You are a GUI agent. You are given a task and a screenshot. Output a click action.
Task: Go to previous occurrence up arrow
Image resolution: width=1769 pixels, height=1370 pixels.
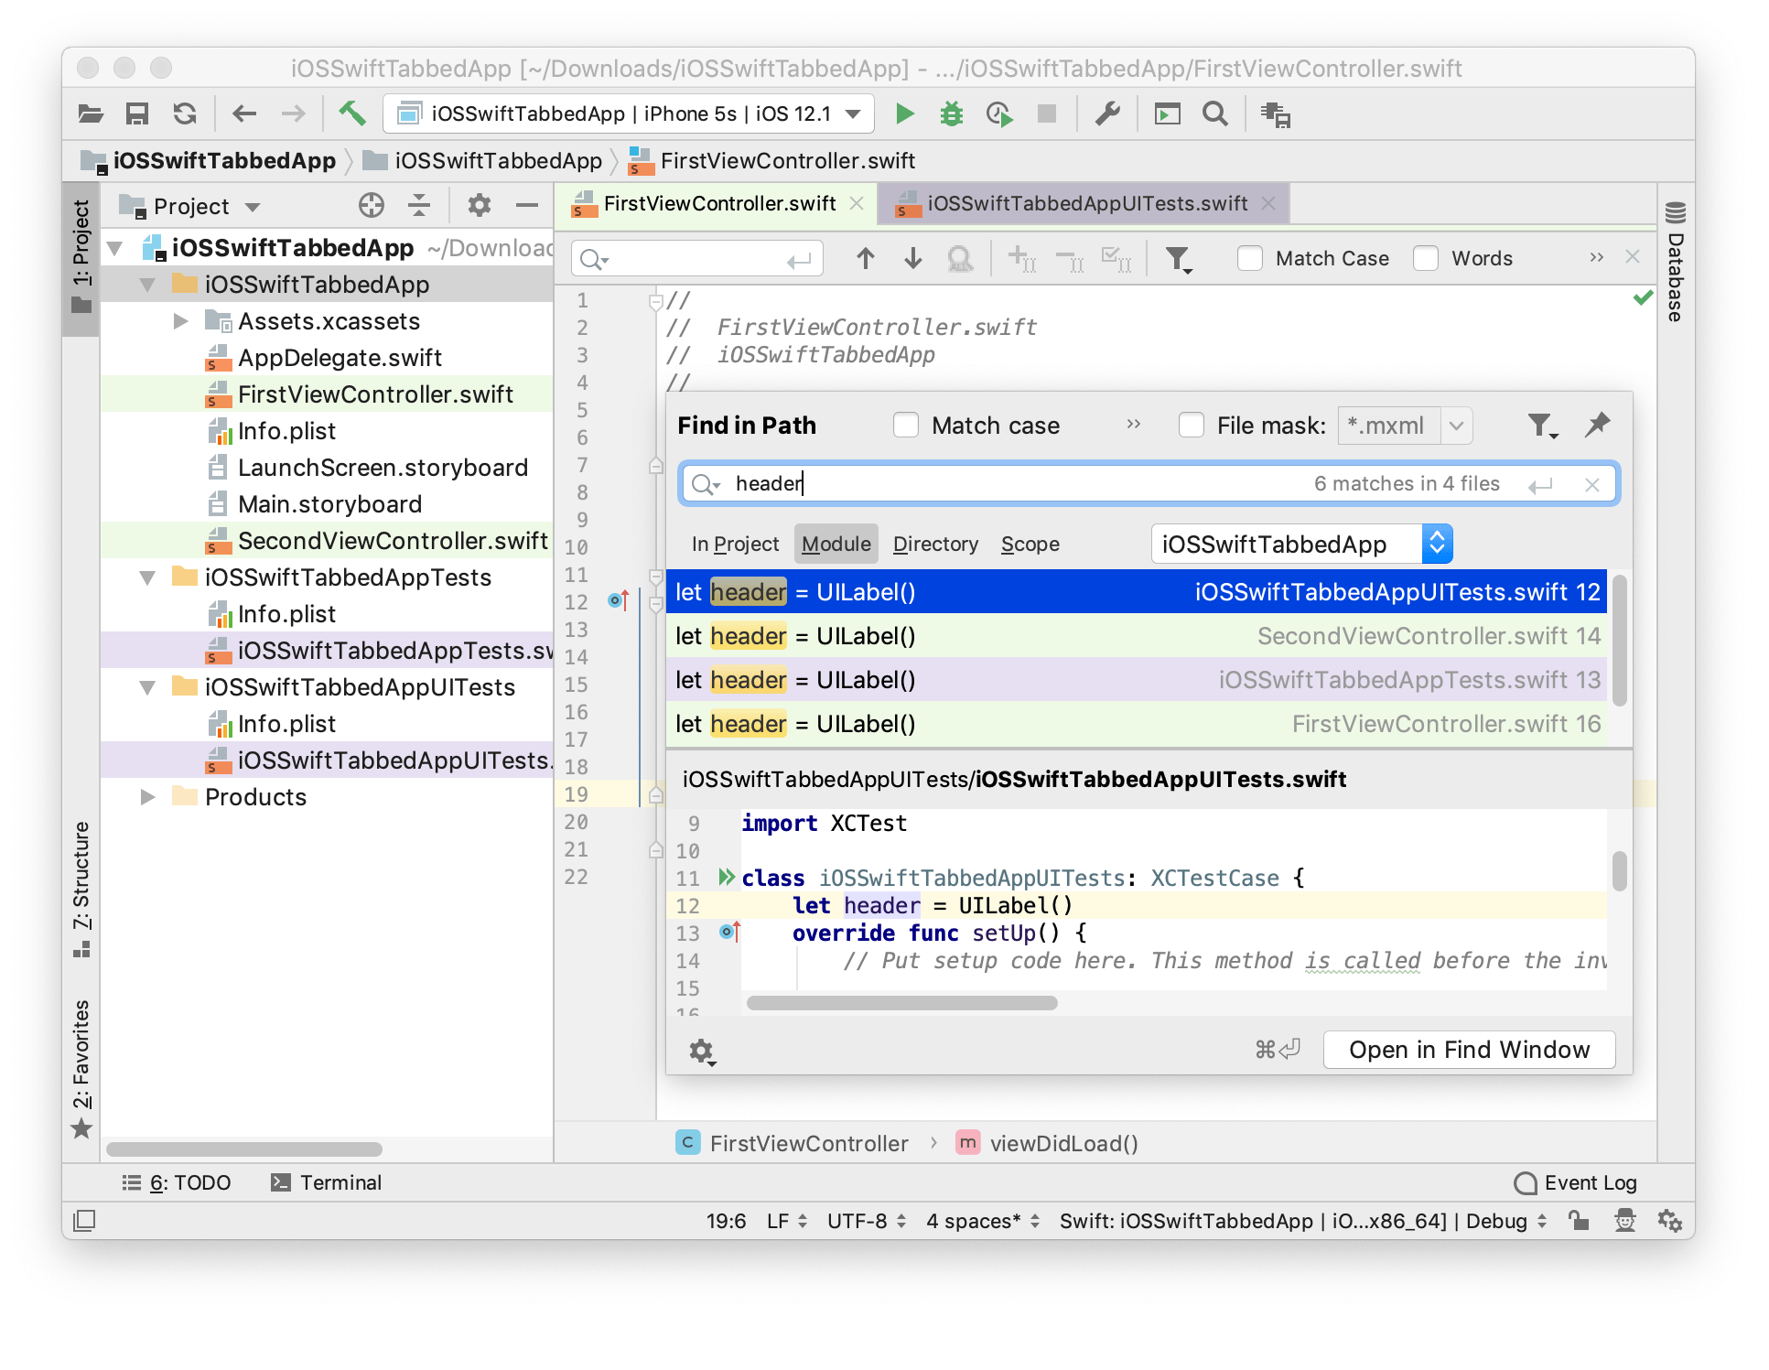pos(865,258)
